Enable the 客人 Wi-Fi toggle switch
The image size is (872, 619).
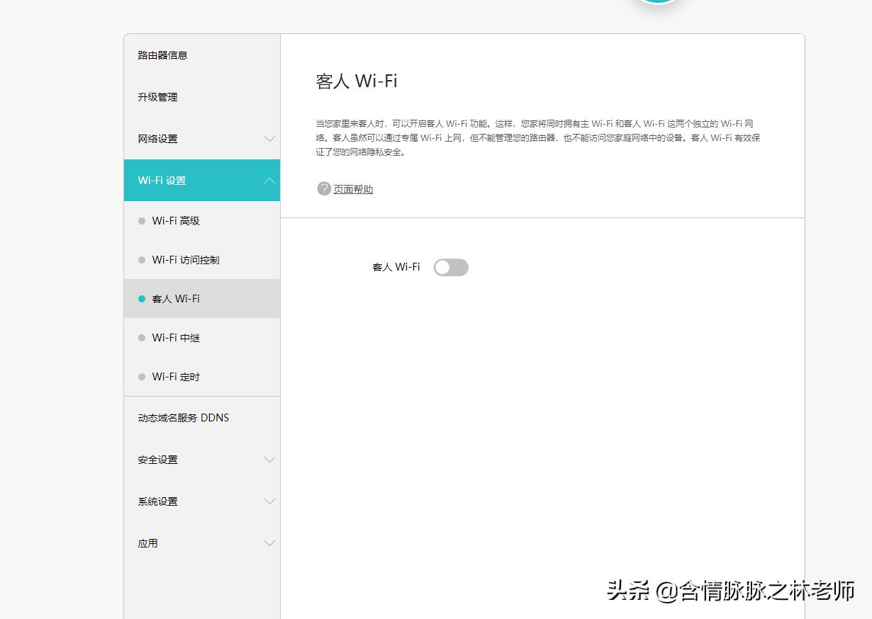(x=451, y=267)
